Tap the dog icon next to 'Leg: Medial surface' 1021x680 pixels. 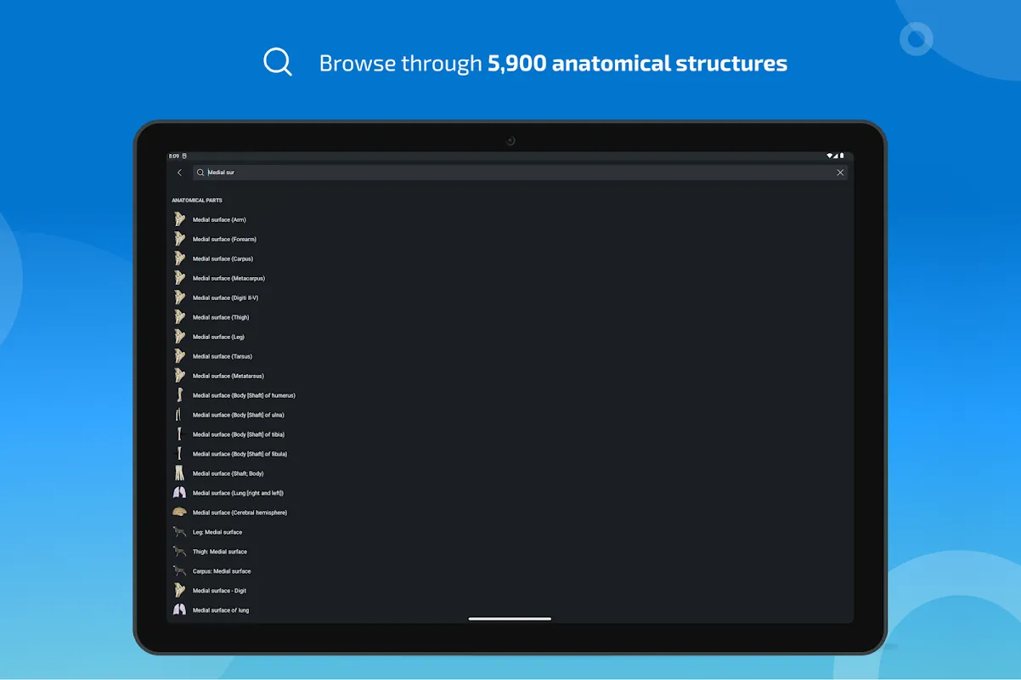[179, 532]
